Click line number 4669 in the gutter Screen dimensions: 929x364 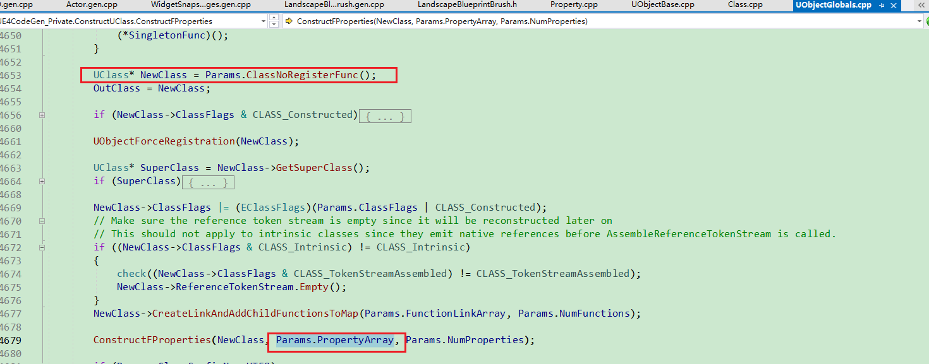pos(9,208)
